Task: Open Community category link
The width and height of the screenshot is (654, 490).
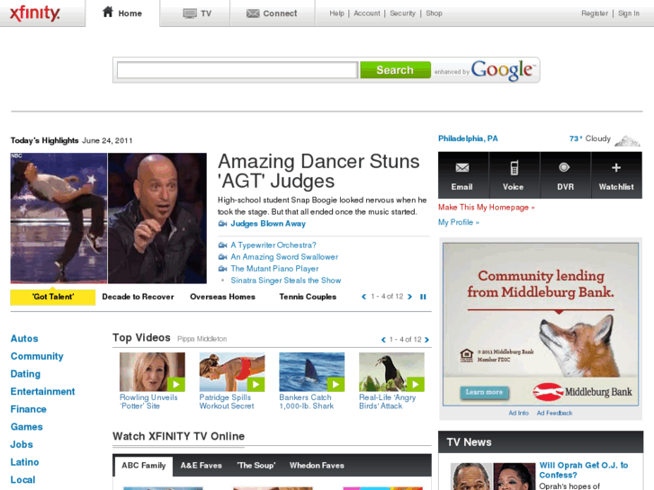Action: click(37, 356)
